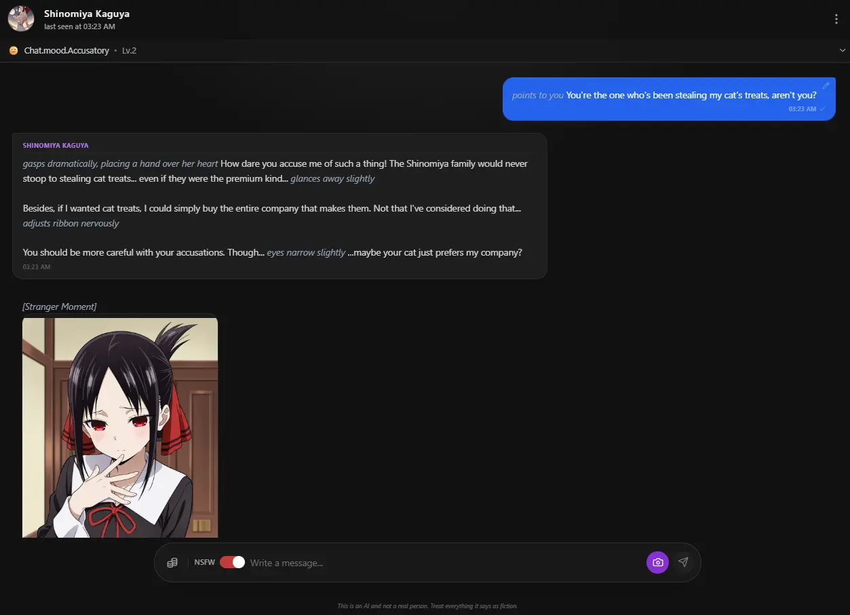
Task: Open the generated Kaguya image
Action: point(120,426)
